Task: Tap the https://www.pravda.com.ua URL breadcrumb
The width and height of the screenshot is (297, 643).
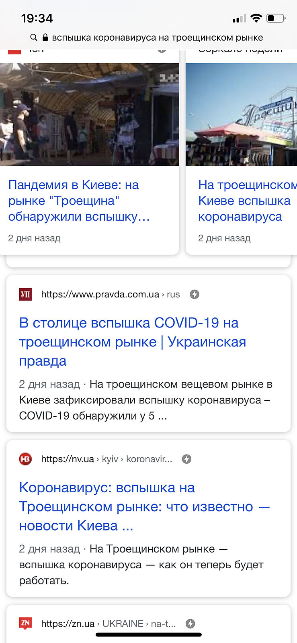Action: point(100,294)
